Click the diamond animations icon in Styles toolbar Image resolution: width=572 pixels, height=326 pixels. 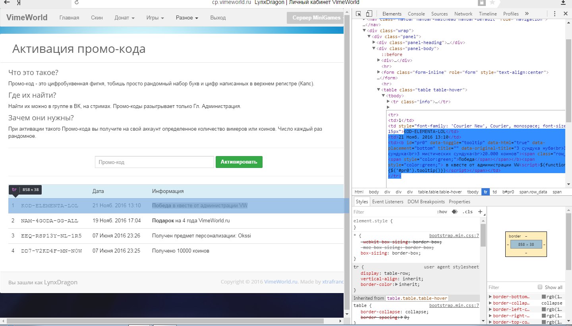pos(454,212)
